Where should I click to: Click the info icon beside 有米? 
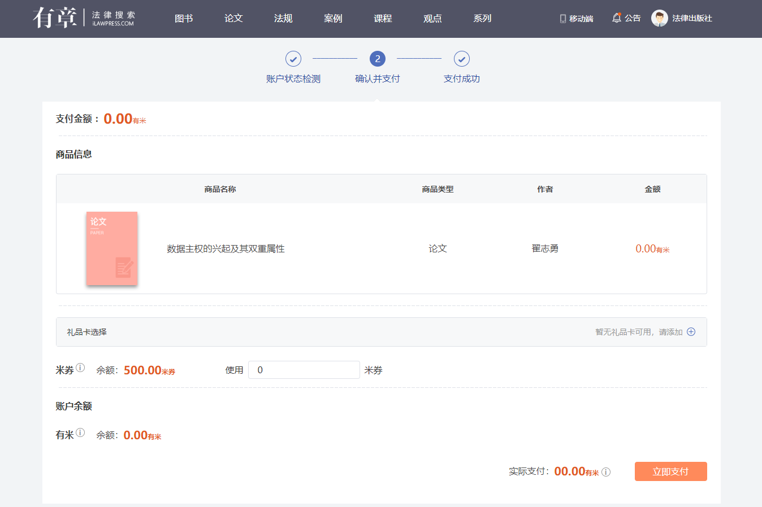point(80,433)
